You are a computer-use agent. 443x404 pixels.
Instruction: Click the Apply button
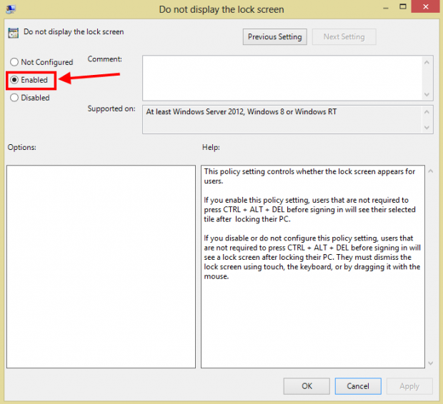pos(409,386)
